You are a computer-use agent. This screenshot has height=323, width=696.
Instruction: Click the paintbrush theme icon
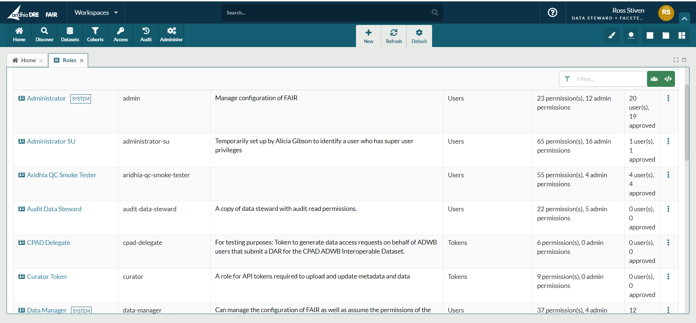612,35
